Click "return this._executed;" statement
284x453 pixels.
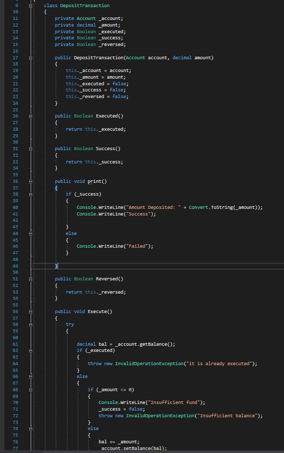[x=96, y=129]
